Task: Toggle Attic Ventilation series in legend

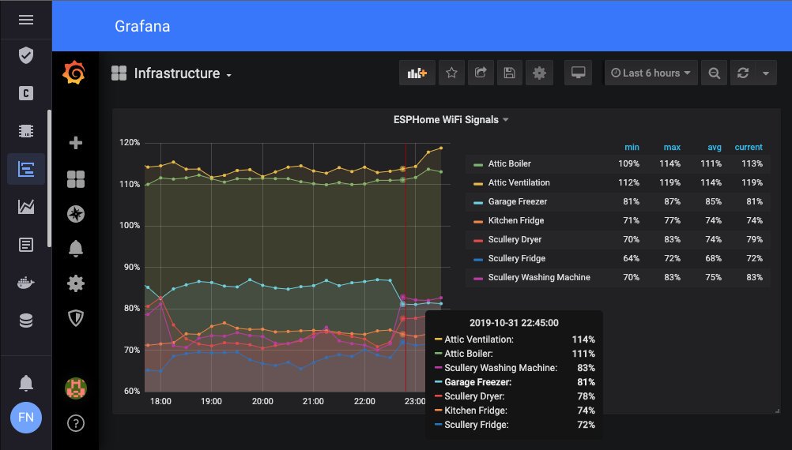Action: 519,182
